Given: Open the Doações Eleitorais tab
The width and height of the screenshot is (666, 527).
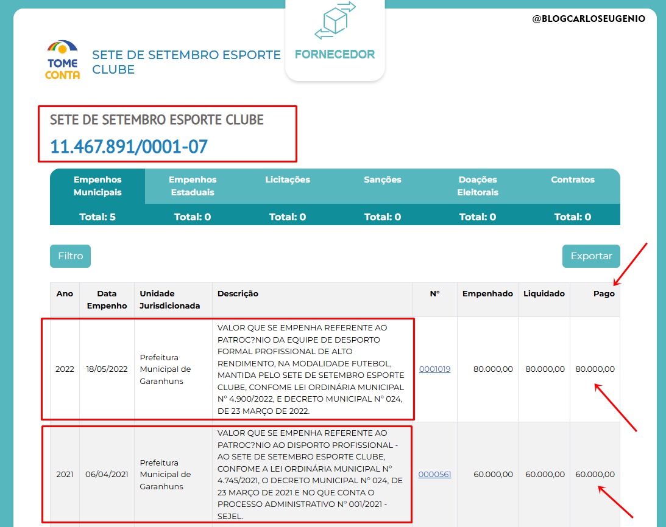Looking at the screenshot, I should [x=478, y=186].
